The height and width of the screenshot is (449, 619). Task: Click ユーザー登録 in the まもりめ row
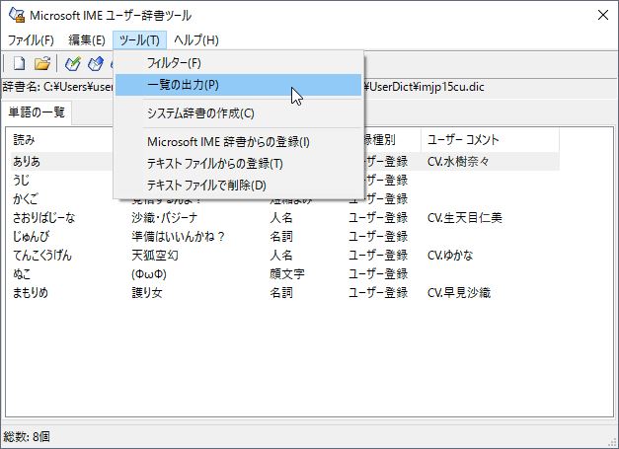[x=378, y=293]
